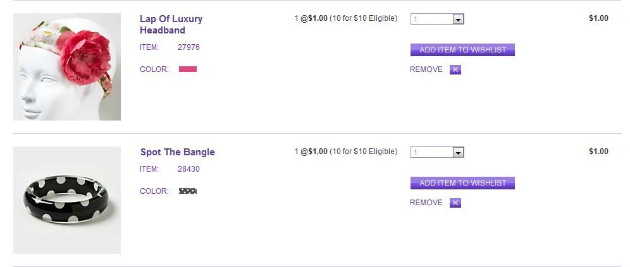Click the red flower headband product thumbnail
Viewport: 630px width, 267px height.
pos(67,67)
